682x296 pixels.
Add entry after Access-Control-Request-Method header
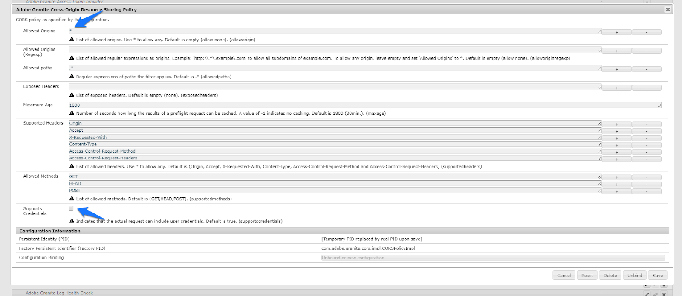[x=616, y=152]
